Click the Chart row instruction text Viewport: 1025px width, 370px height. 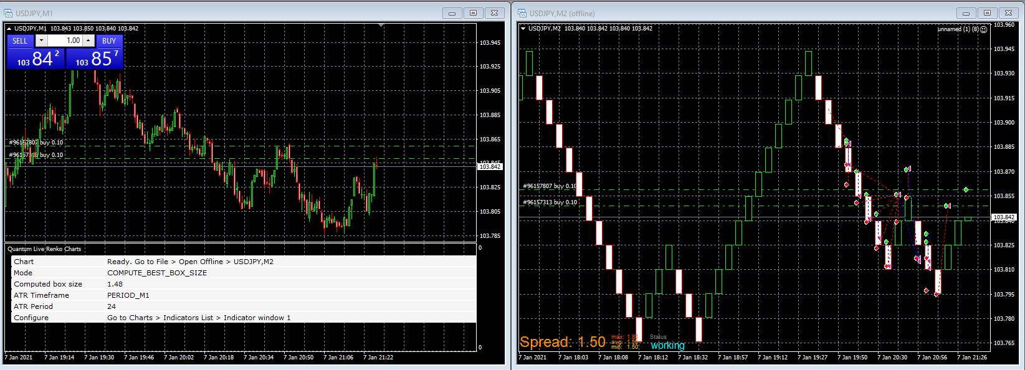pyautogui.click(x=190, y=262)
